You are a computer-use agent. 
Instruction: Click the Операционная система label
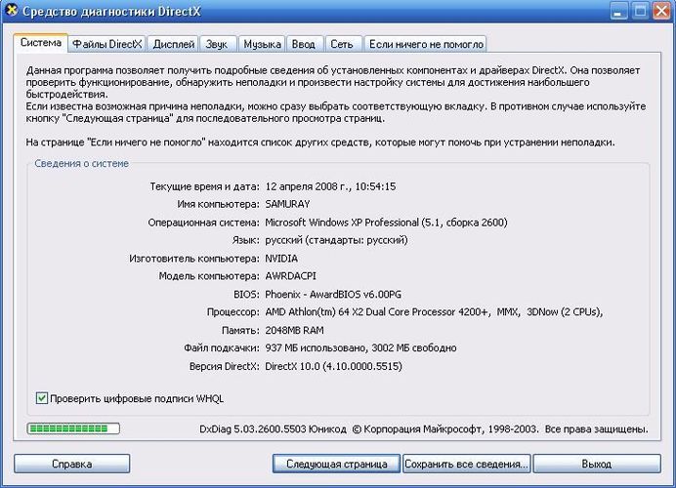pyautogui.click(x=204, y=223)
